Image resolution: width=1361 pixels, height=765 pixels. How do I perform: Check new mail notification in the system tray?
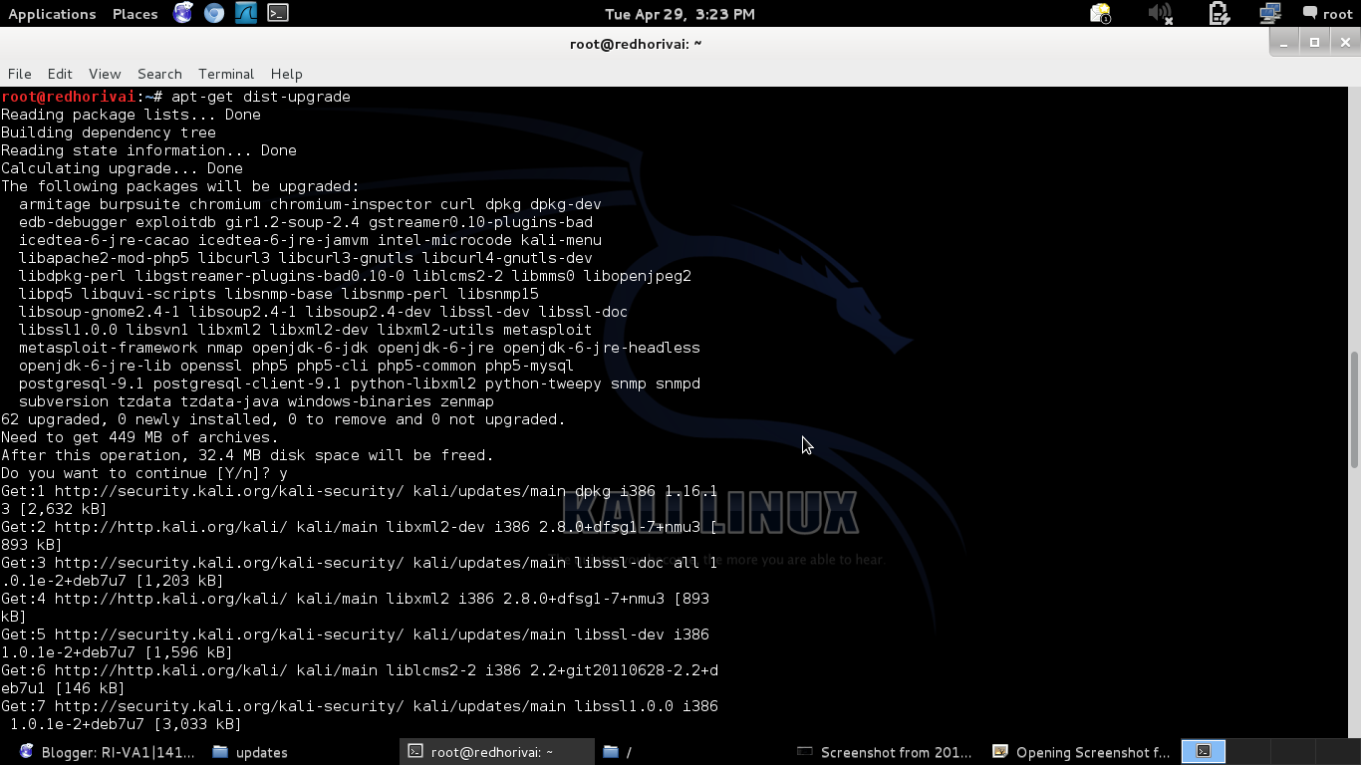pyautogui.click(x=1100, y=13)
